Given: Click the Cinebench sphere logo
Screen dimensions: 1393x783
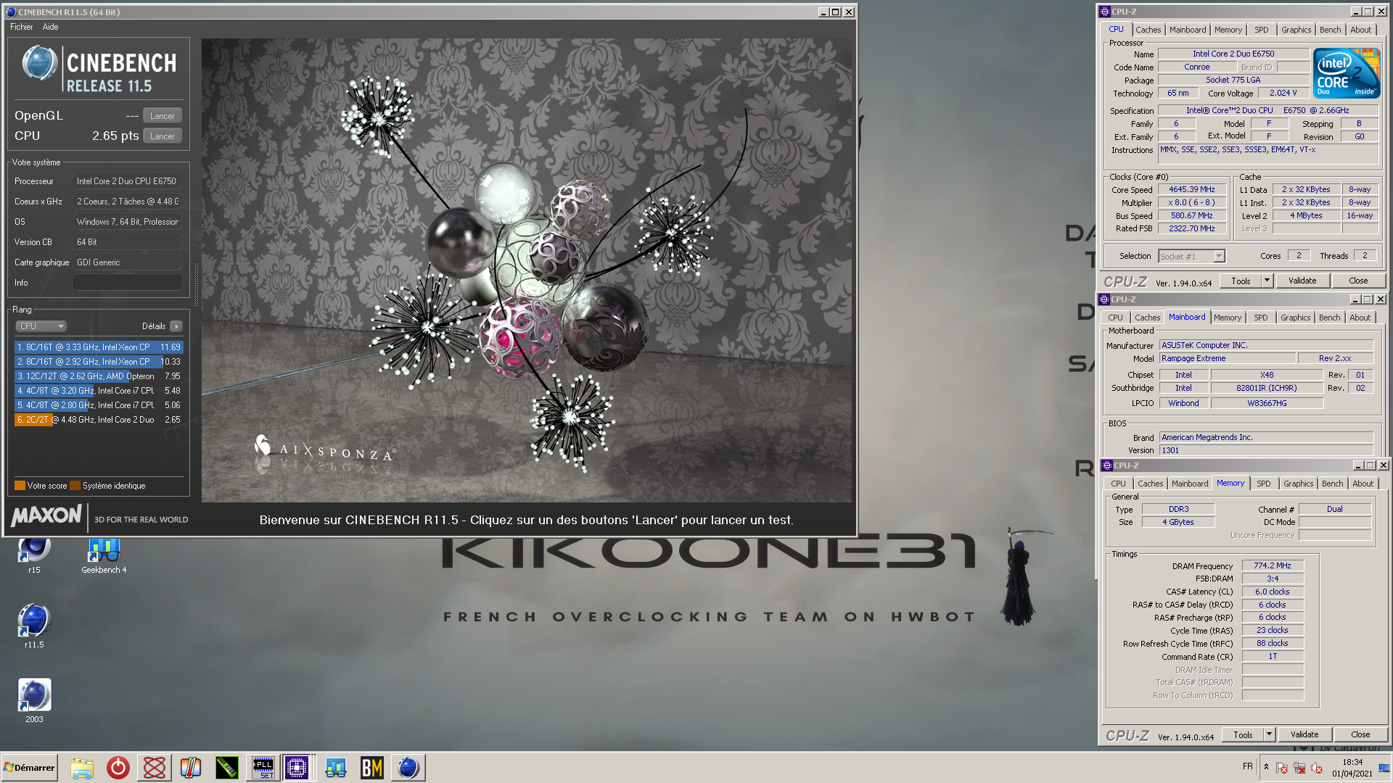Looking at the screenshot, I should 39,63.
